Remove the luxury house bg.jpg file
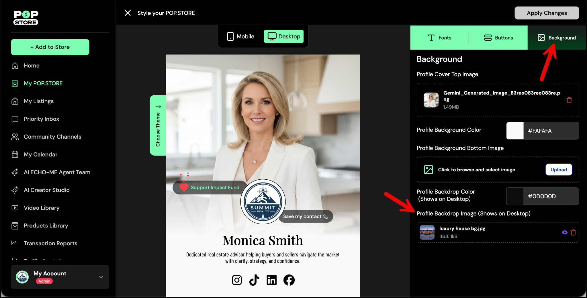The height and width of the screenshot is (298, 587). 573,232
